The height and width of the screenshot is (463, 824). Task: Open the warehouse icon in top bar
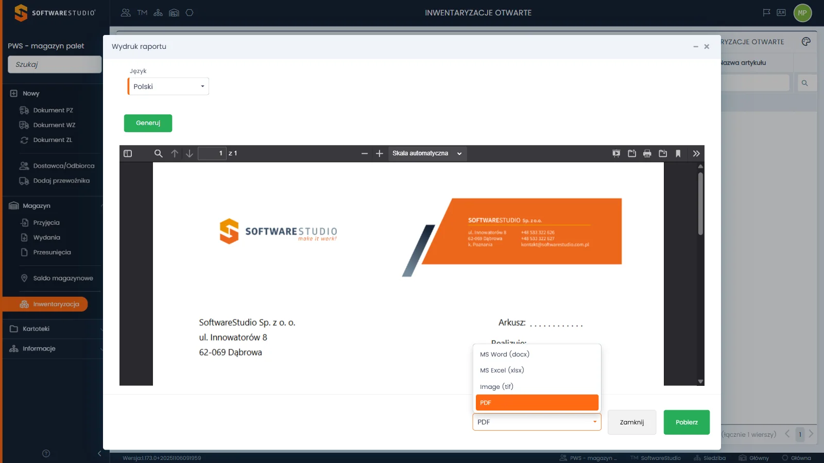click(x=174, y=13)
